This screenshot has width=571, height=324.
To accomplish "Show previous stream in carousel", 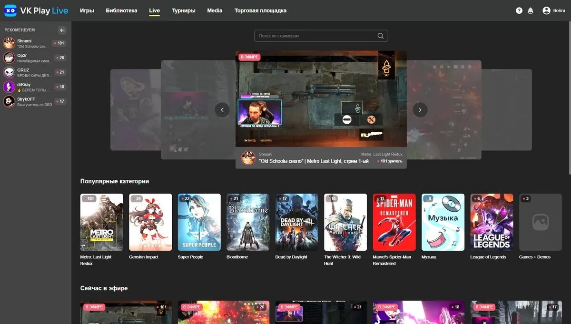I will tap(222, 110).
